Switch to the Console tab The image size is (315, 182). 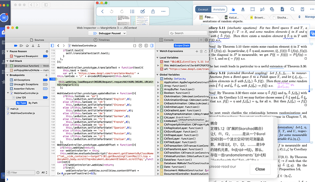click(x=166, y=40)
